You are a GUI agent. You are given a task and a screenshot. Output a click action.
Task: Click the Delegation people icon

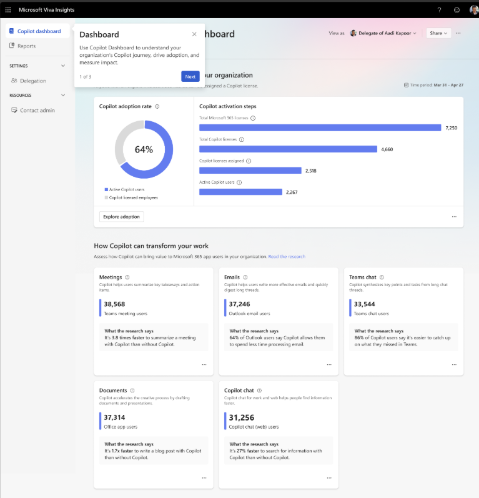pyautogui.click(x=14, y=81)
